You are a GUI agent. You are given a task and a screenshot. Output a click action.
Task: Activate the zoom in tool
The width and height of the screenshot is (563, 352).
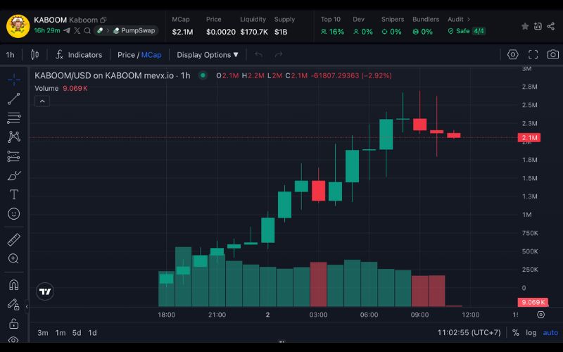tap(13, 258)
